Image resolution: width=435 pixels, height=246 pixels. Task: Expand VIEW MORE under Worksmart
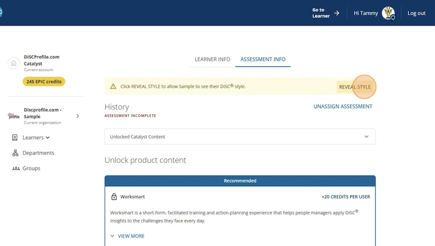(x=128, y=236)
